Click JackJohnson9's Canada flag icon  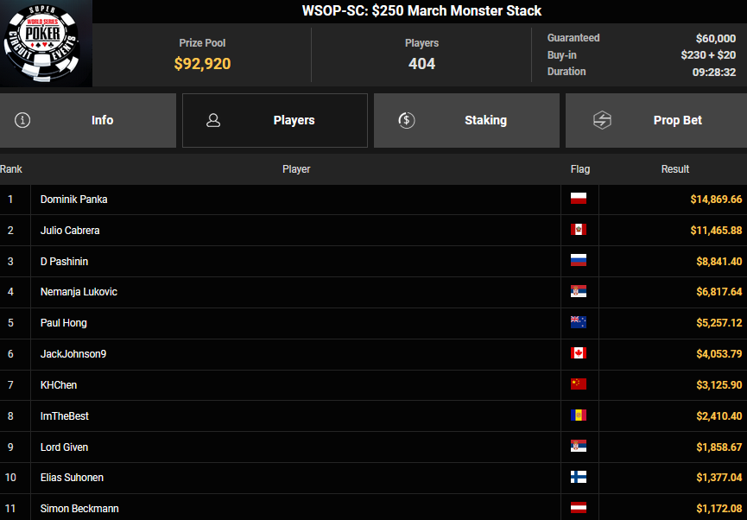point(579,353)
